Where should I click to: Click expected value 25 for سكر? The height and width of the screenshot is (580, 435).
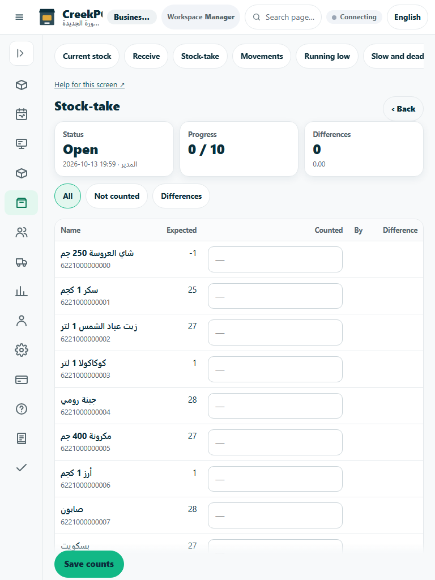(x=193, y=289)
